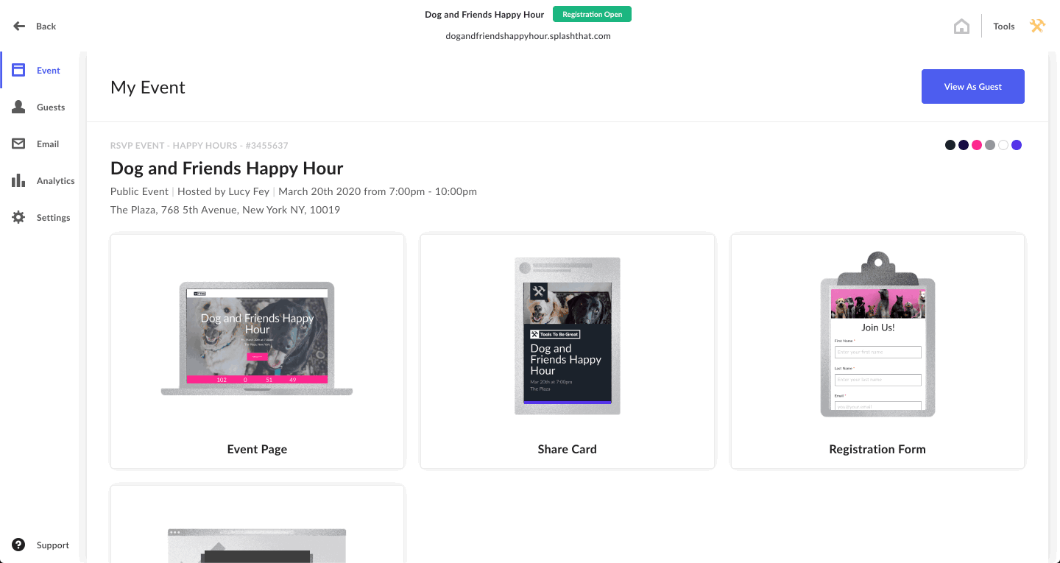Screen dimensions: 1060x563
Task: Click the Settings gear icon
Action: tap(19, 218)
